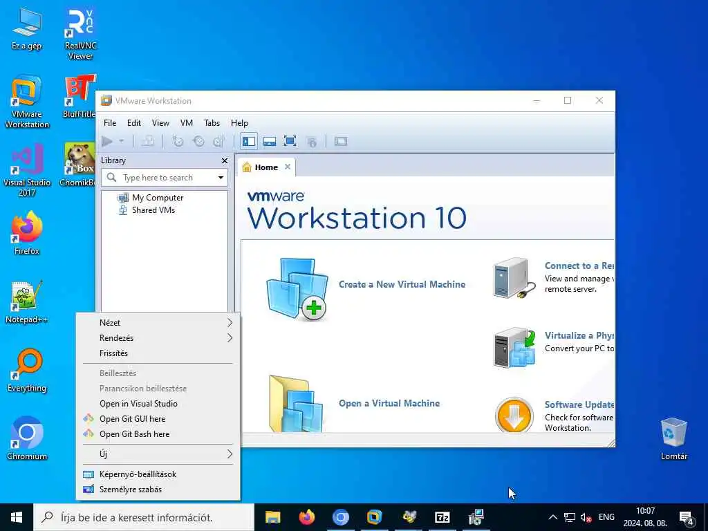This screenshot has width=708, height=531.
Task: Choose Személyre szabás in context menu
Action: 158,490
